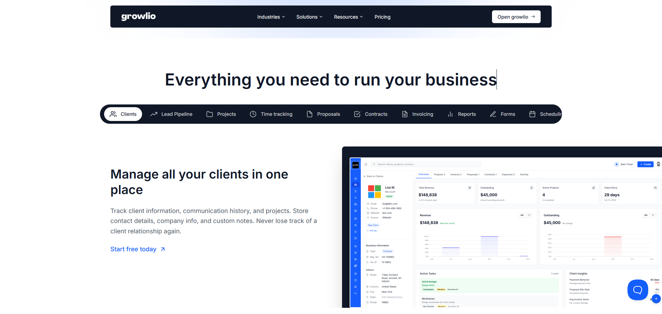Click the Proposals document icon
This screenshot has width=662, height=314.
point(310,114)
